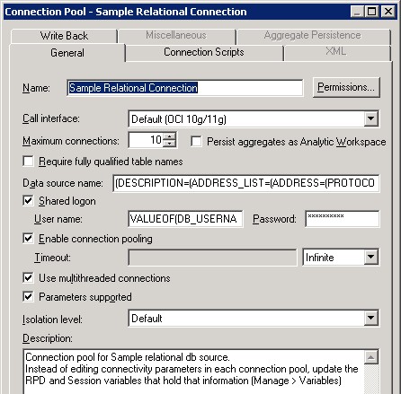Expand the Call interface dropdown
The image size is (401, 394).
pyautogui.click(x=370, y=119)
